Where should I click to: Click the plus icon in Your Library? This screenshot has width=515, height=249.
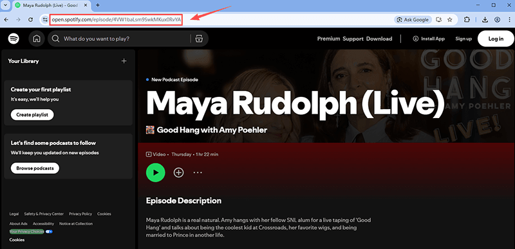pos(124,61)
